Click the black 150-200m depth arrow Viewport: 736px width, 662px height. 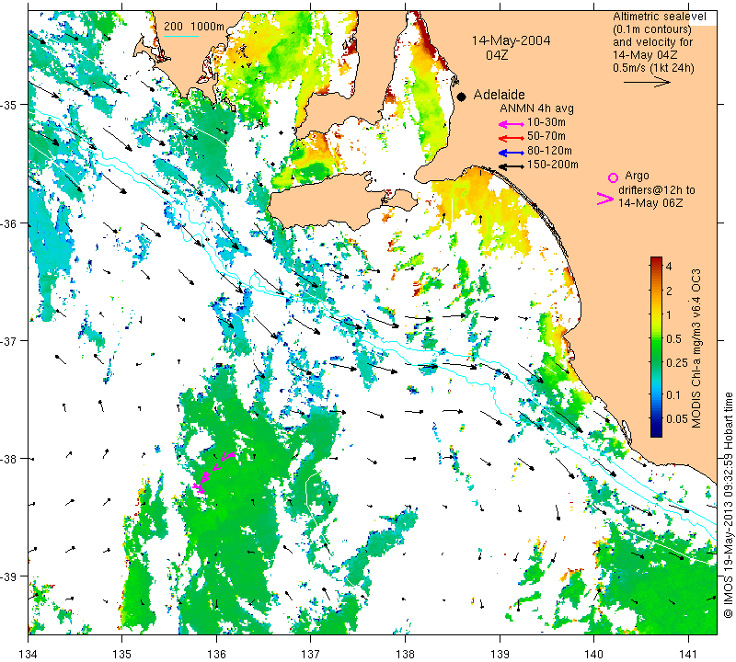point(511,166)
